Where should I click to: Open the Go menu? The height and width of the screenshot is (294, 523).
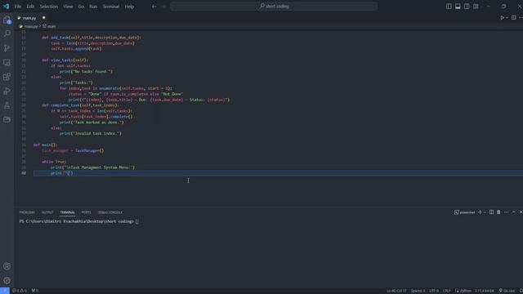(81, 7)
